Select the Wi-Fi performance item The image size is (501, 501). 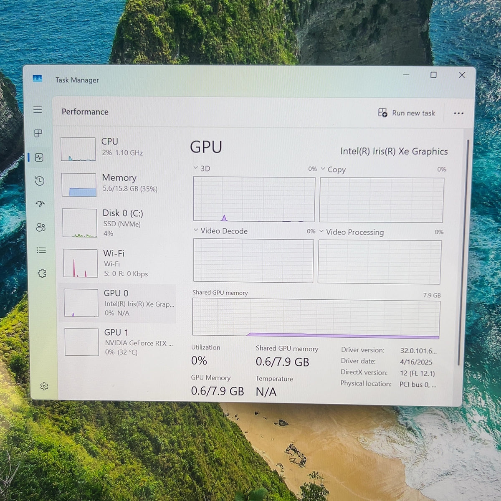click(118, 263)
